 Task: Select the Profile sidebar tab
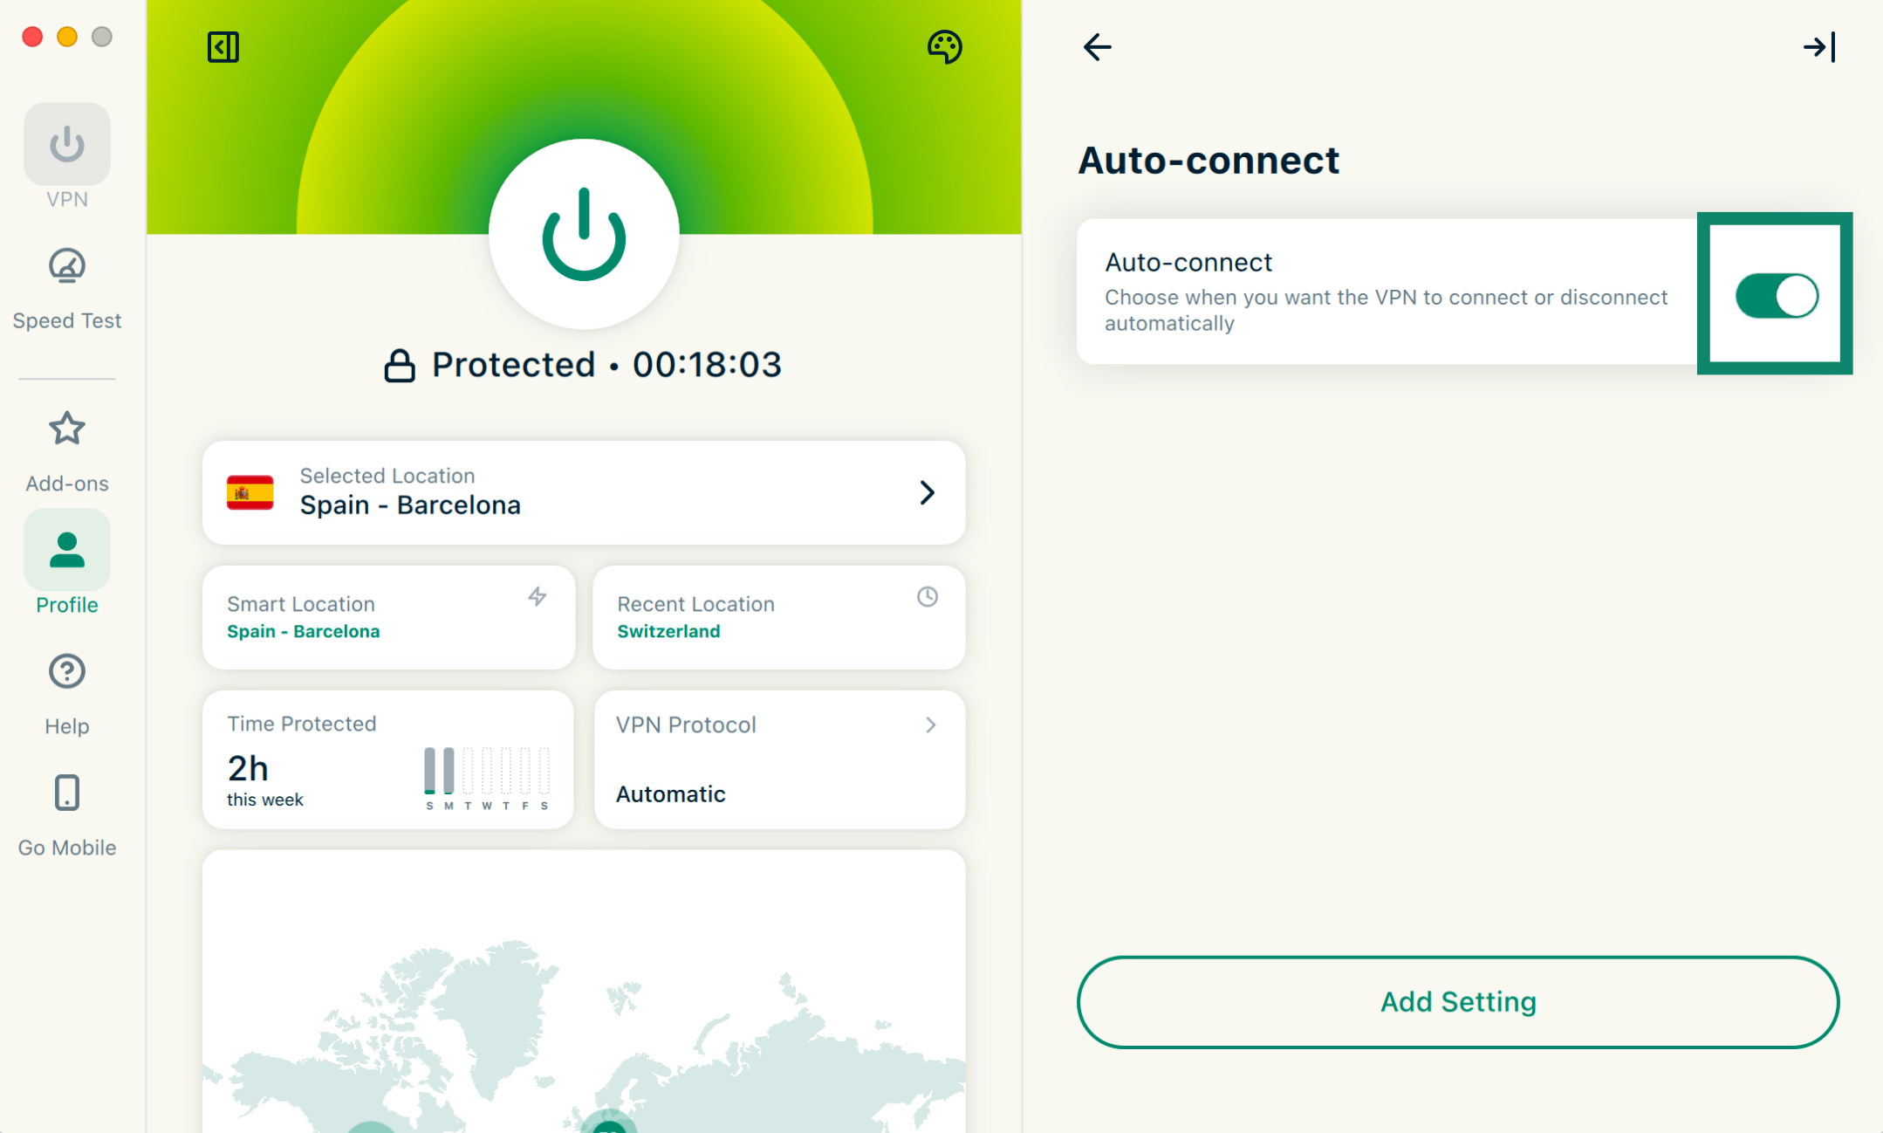pyautogui.click(x=66, y=552)
